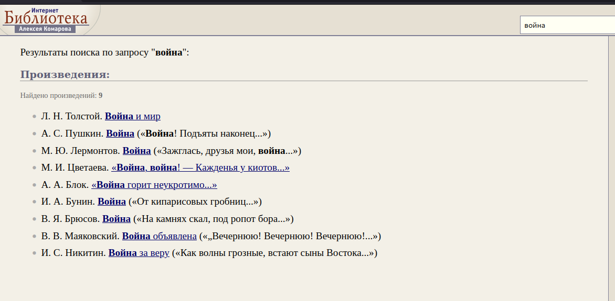Open Mayakovsky's Война объявлена link
The width and height of the screenshot is (615, 301).
click(x=160, y=236)
